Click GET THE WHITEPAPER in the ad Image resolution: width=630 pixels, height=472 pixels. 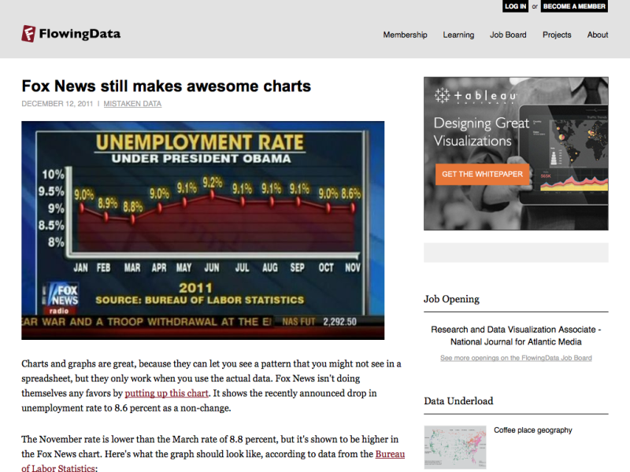[x=482, y=175]
